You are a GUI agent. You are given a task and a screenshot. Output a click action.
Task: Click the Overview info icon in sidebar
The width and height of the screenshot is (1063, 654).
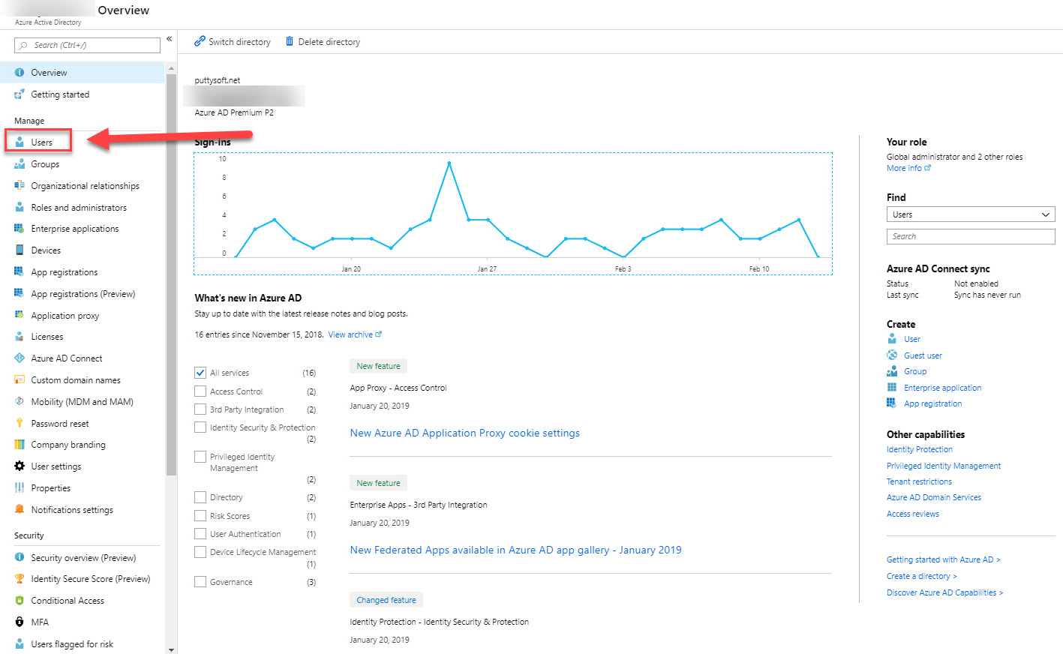(x=20, y=73)
